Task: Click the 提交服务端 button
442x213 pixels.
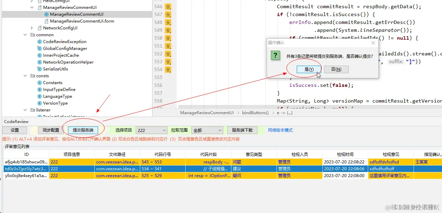Action: (83, 130)
